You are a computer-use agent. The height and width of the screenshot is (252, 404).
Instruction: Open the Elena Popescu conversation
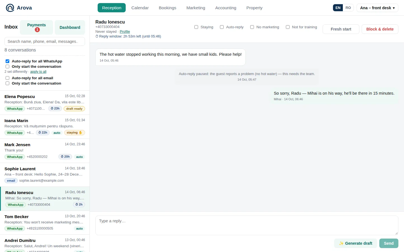click(45, 102)
